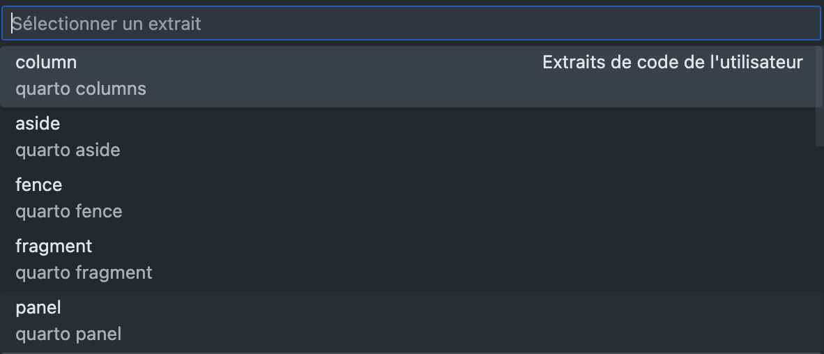Click the snippet list's vertical scrollbar thumb

point(818,96)
